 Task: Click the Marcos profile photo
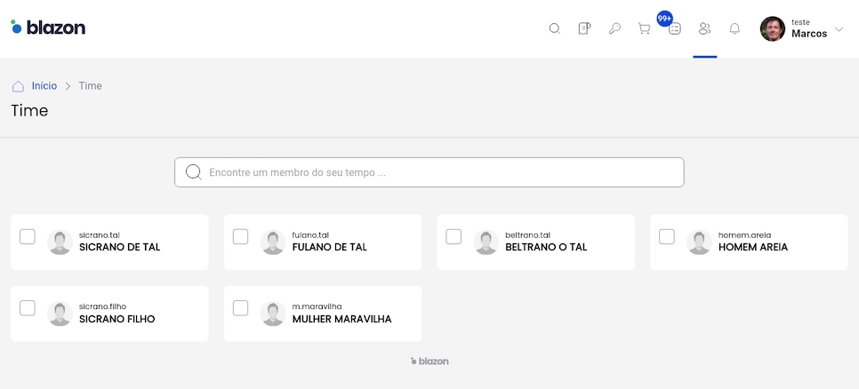(x=772, y=29)
